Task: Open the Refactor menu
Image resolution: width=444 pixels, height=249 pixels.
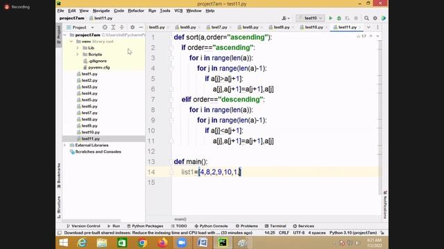Action: coord(136,11)
